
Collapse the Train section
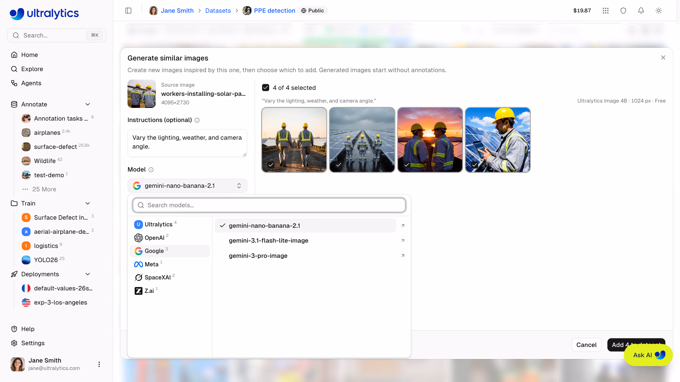tap(88, 203)
